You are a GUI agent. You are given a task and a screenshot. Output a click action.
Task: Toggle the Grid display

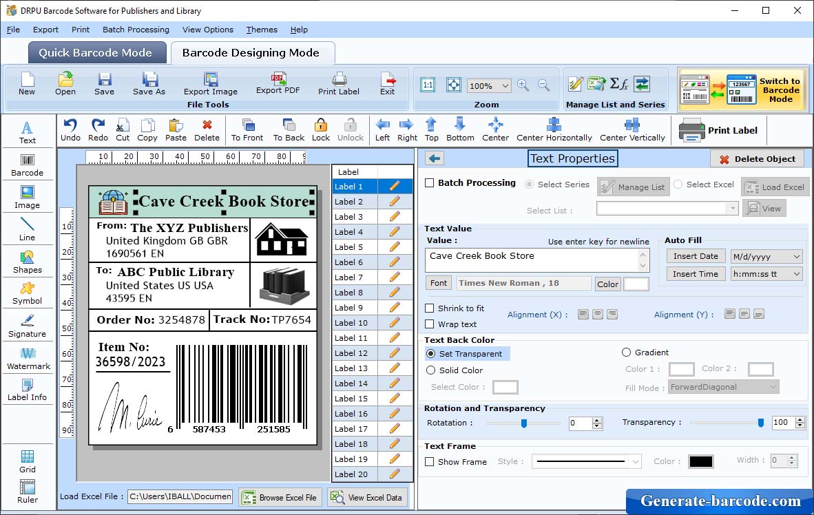pyautogui.click(x=27, y=461)
